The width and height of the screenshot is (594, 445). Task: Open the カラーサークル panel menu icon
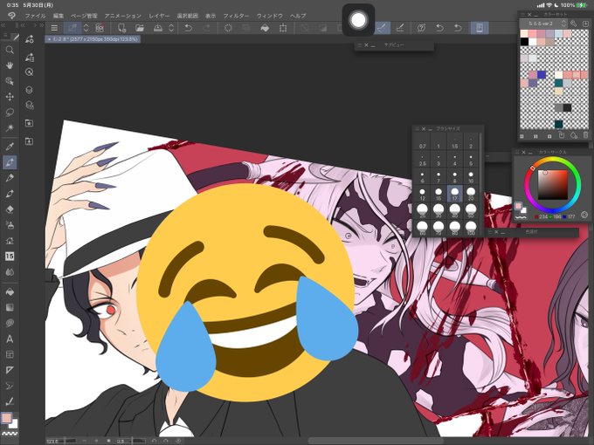(x=517, y=152)
